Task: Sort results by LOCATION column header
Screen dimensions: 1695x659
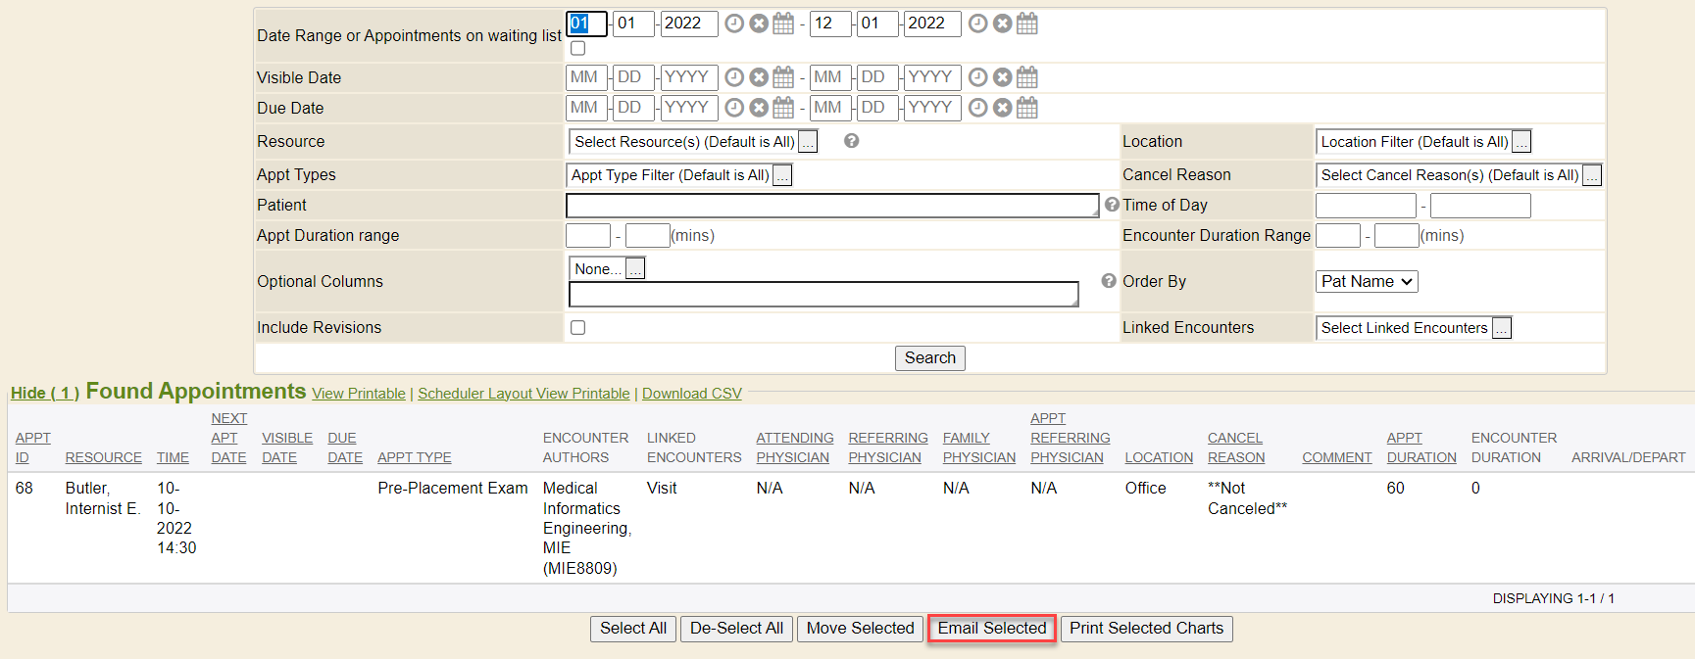Action: coord(1158,457)
